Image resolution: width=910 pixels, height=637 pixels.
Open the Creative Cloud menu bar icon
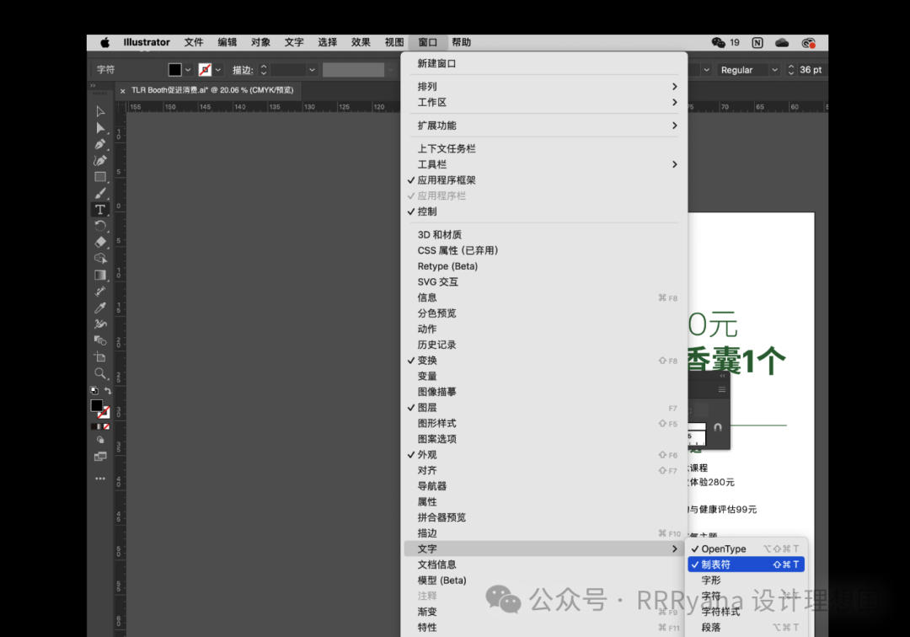click(x=782, y=42)
